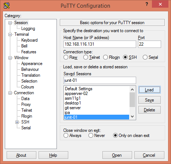The height and width of the screenshot is (164, 171).
Task: Delete the selected saved session
Action: pyautogui.click(x=149, y=110)
